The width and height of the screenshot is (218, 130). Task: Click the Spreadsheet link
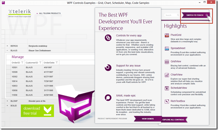pyautogui.click(x=178, y=48)
